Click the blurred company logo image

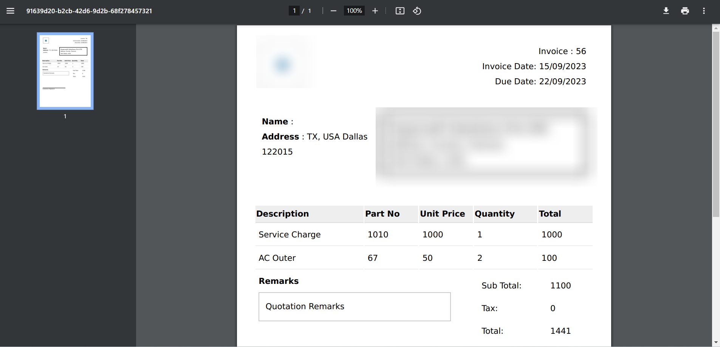click(x=284, y=62)
